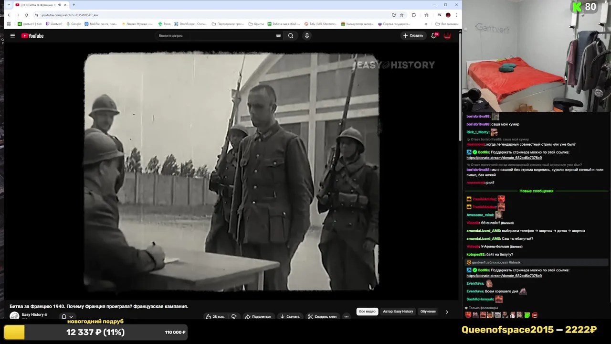Open the Калькулятор калор... bookmark
Viewport: 611px width, 344px height.
pyautogui.click(x=358, y=24)
